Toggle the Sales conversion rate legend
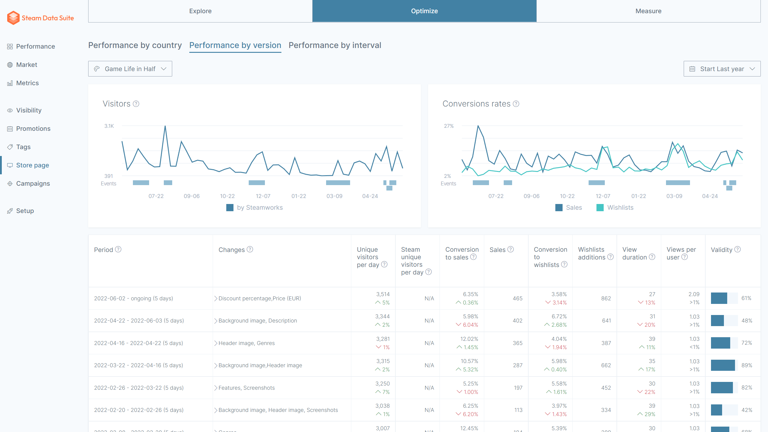This screenshot has height=432, width=768. [x=569, y=207]
